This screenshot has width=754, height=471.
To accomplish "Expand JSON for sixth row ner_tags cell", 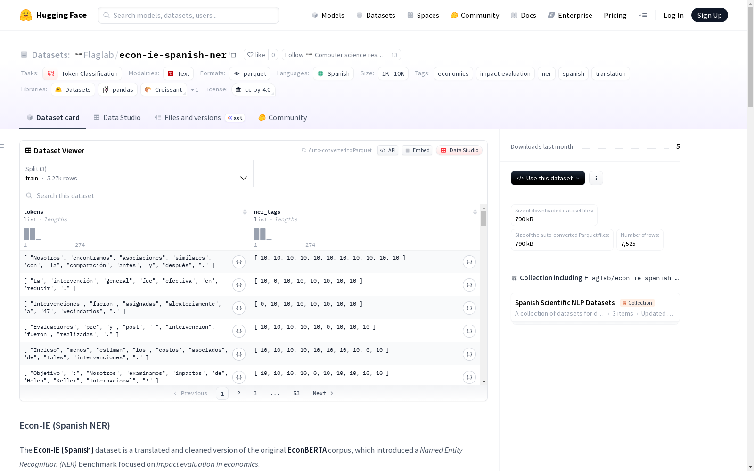I will pos(469,377).
